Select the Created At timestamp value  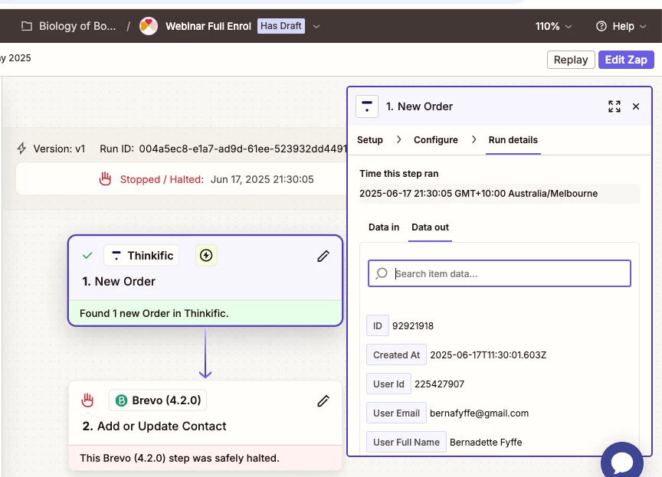pyautogui.click(x=488, y=355)
